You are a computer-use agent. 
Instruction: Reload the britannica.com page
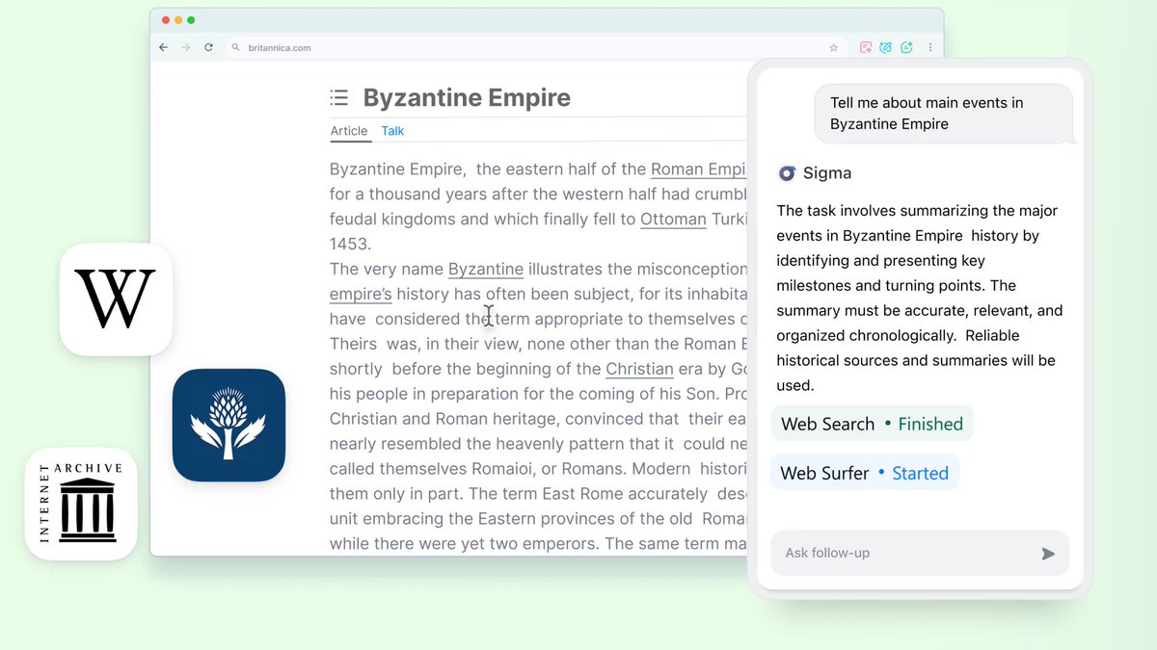tap(208, 47)
